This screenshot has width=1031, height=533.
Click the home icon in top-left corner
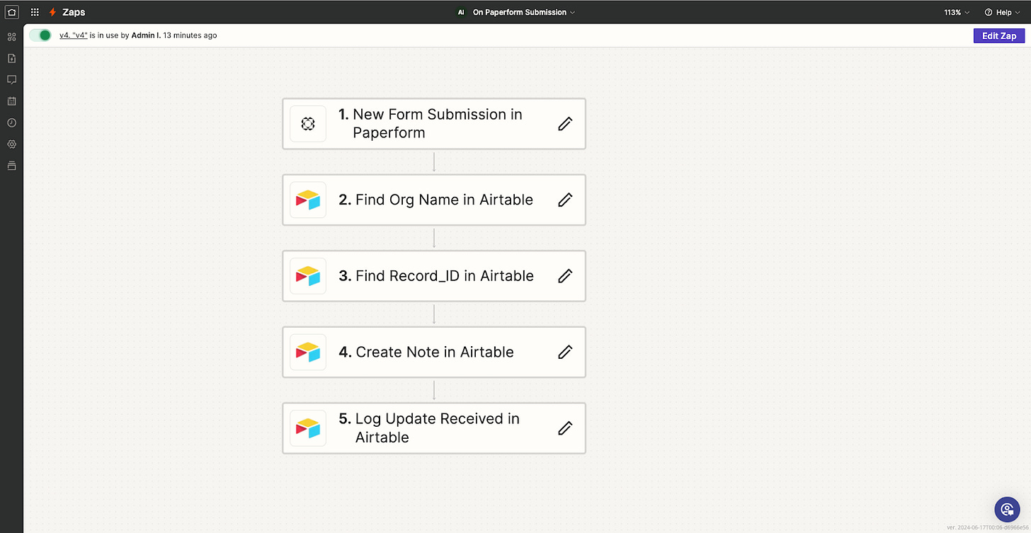pos(11,12)
